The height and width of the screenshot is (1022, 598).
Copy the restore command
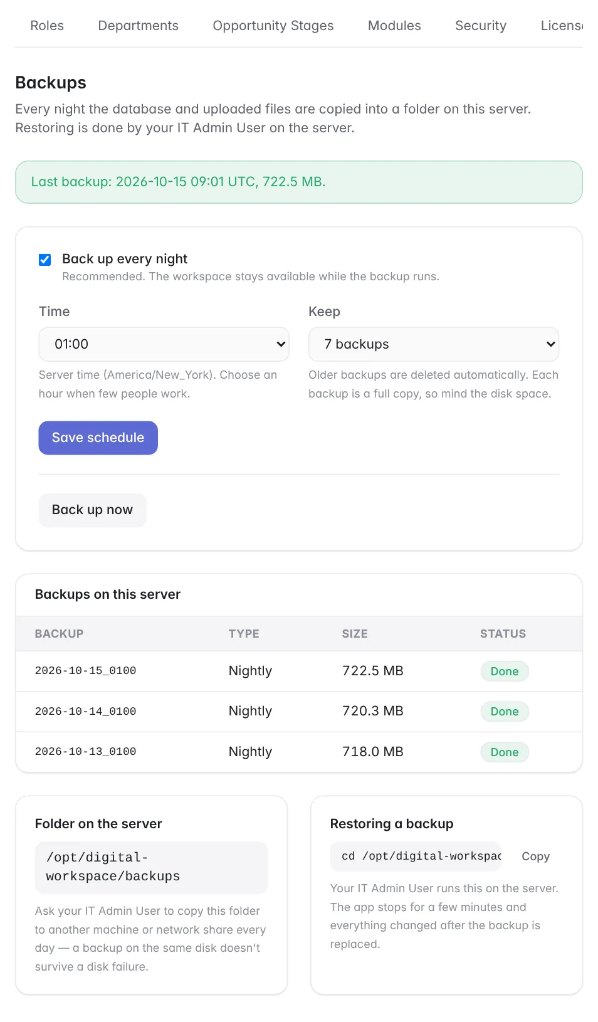[535, 856]
